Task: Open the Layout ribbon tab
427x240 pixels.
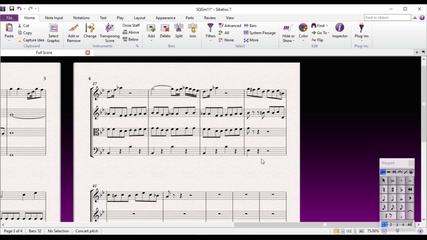Action: point(139,18)
